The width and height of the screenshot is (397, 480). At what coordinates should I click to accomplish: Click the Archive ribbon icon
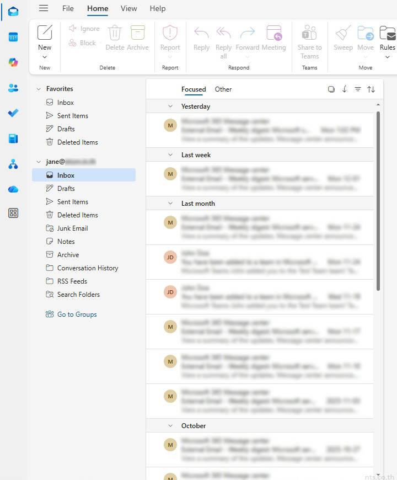pyautogui.click(x=138, y=33)
